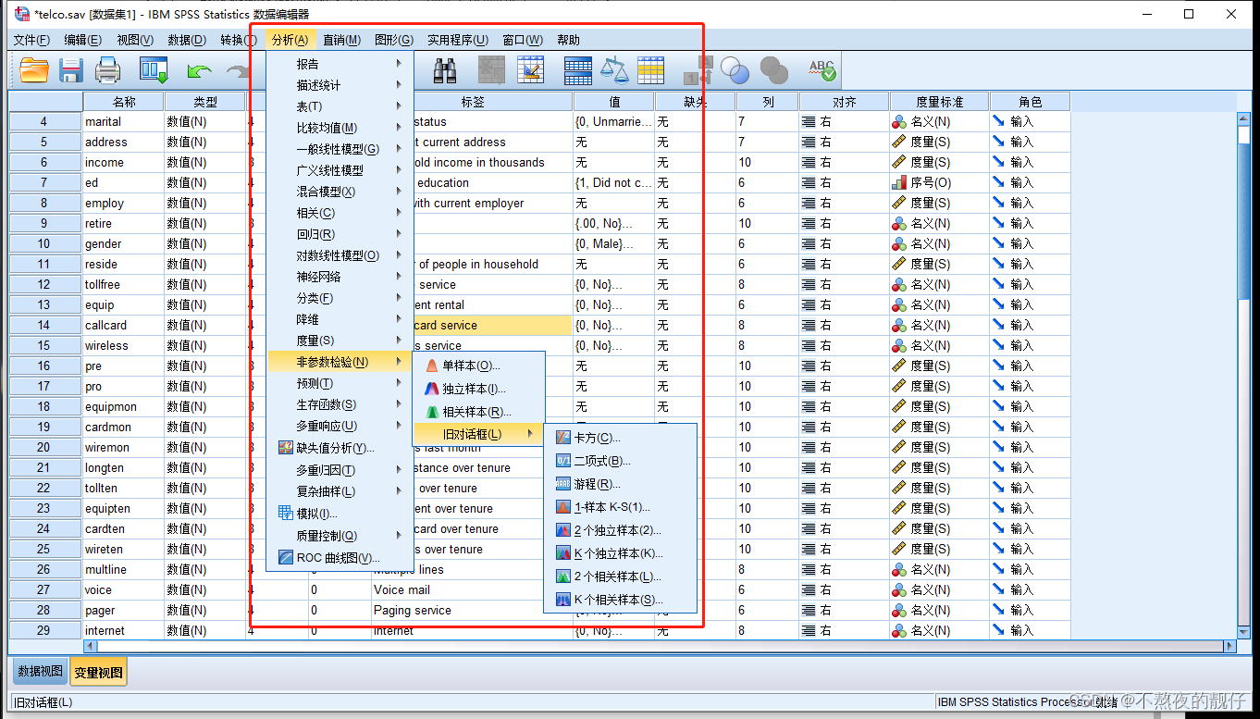This screenshot has width=1260, height=719.
Task: Open the 2 个相关样本(L)... dialog
Action: pyautogui.click(x=620, y=576)
